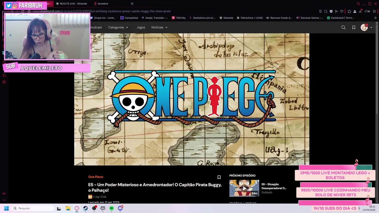Open the Remover Fundo bookmark

(279, 18)
